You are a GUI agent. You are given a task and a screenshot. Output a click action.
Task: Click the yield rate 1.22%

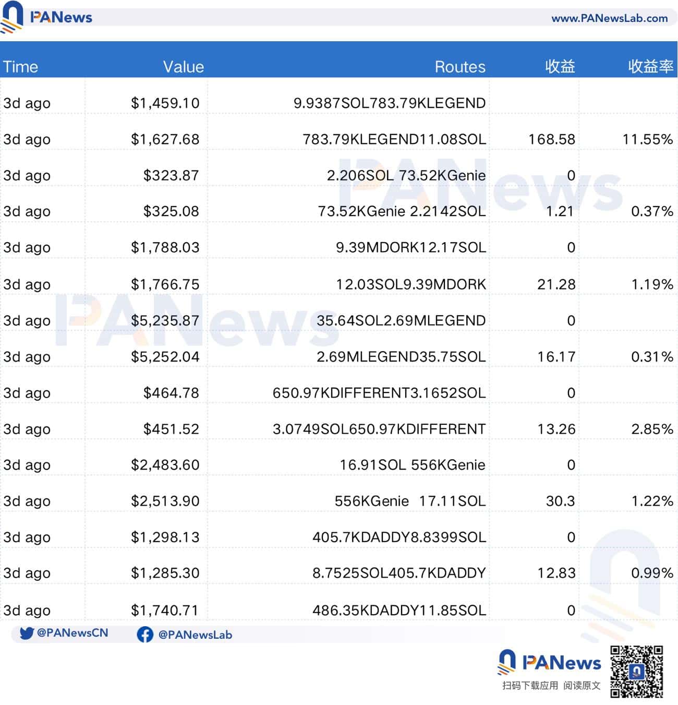click(652, 501)
